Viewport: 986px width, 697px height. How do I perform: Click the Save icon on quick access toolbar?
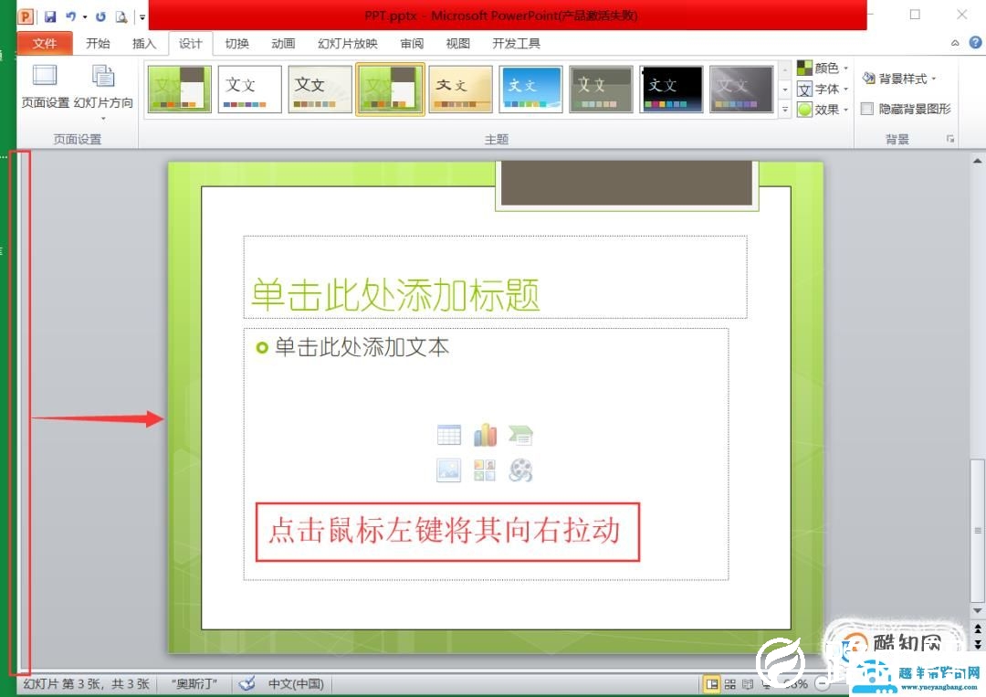[48, 16]
